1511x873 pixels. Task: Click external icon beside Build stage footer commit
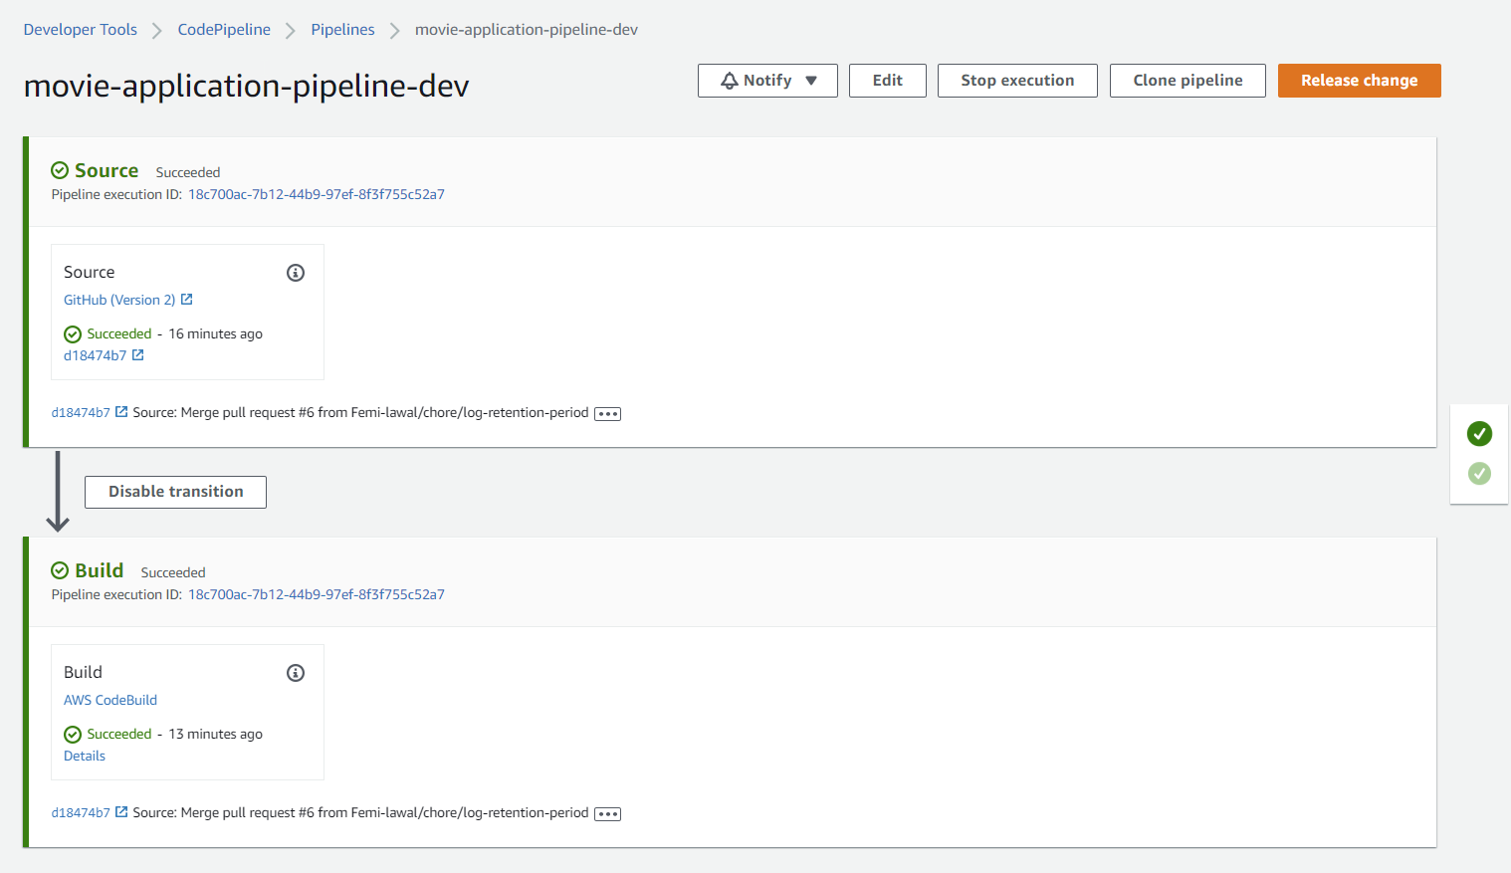[x=121, y=812]
